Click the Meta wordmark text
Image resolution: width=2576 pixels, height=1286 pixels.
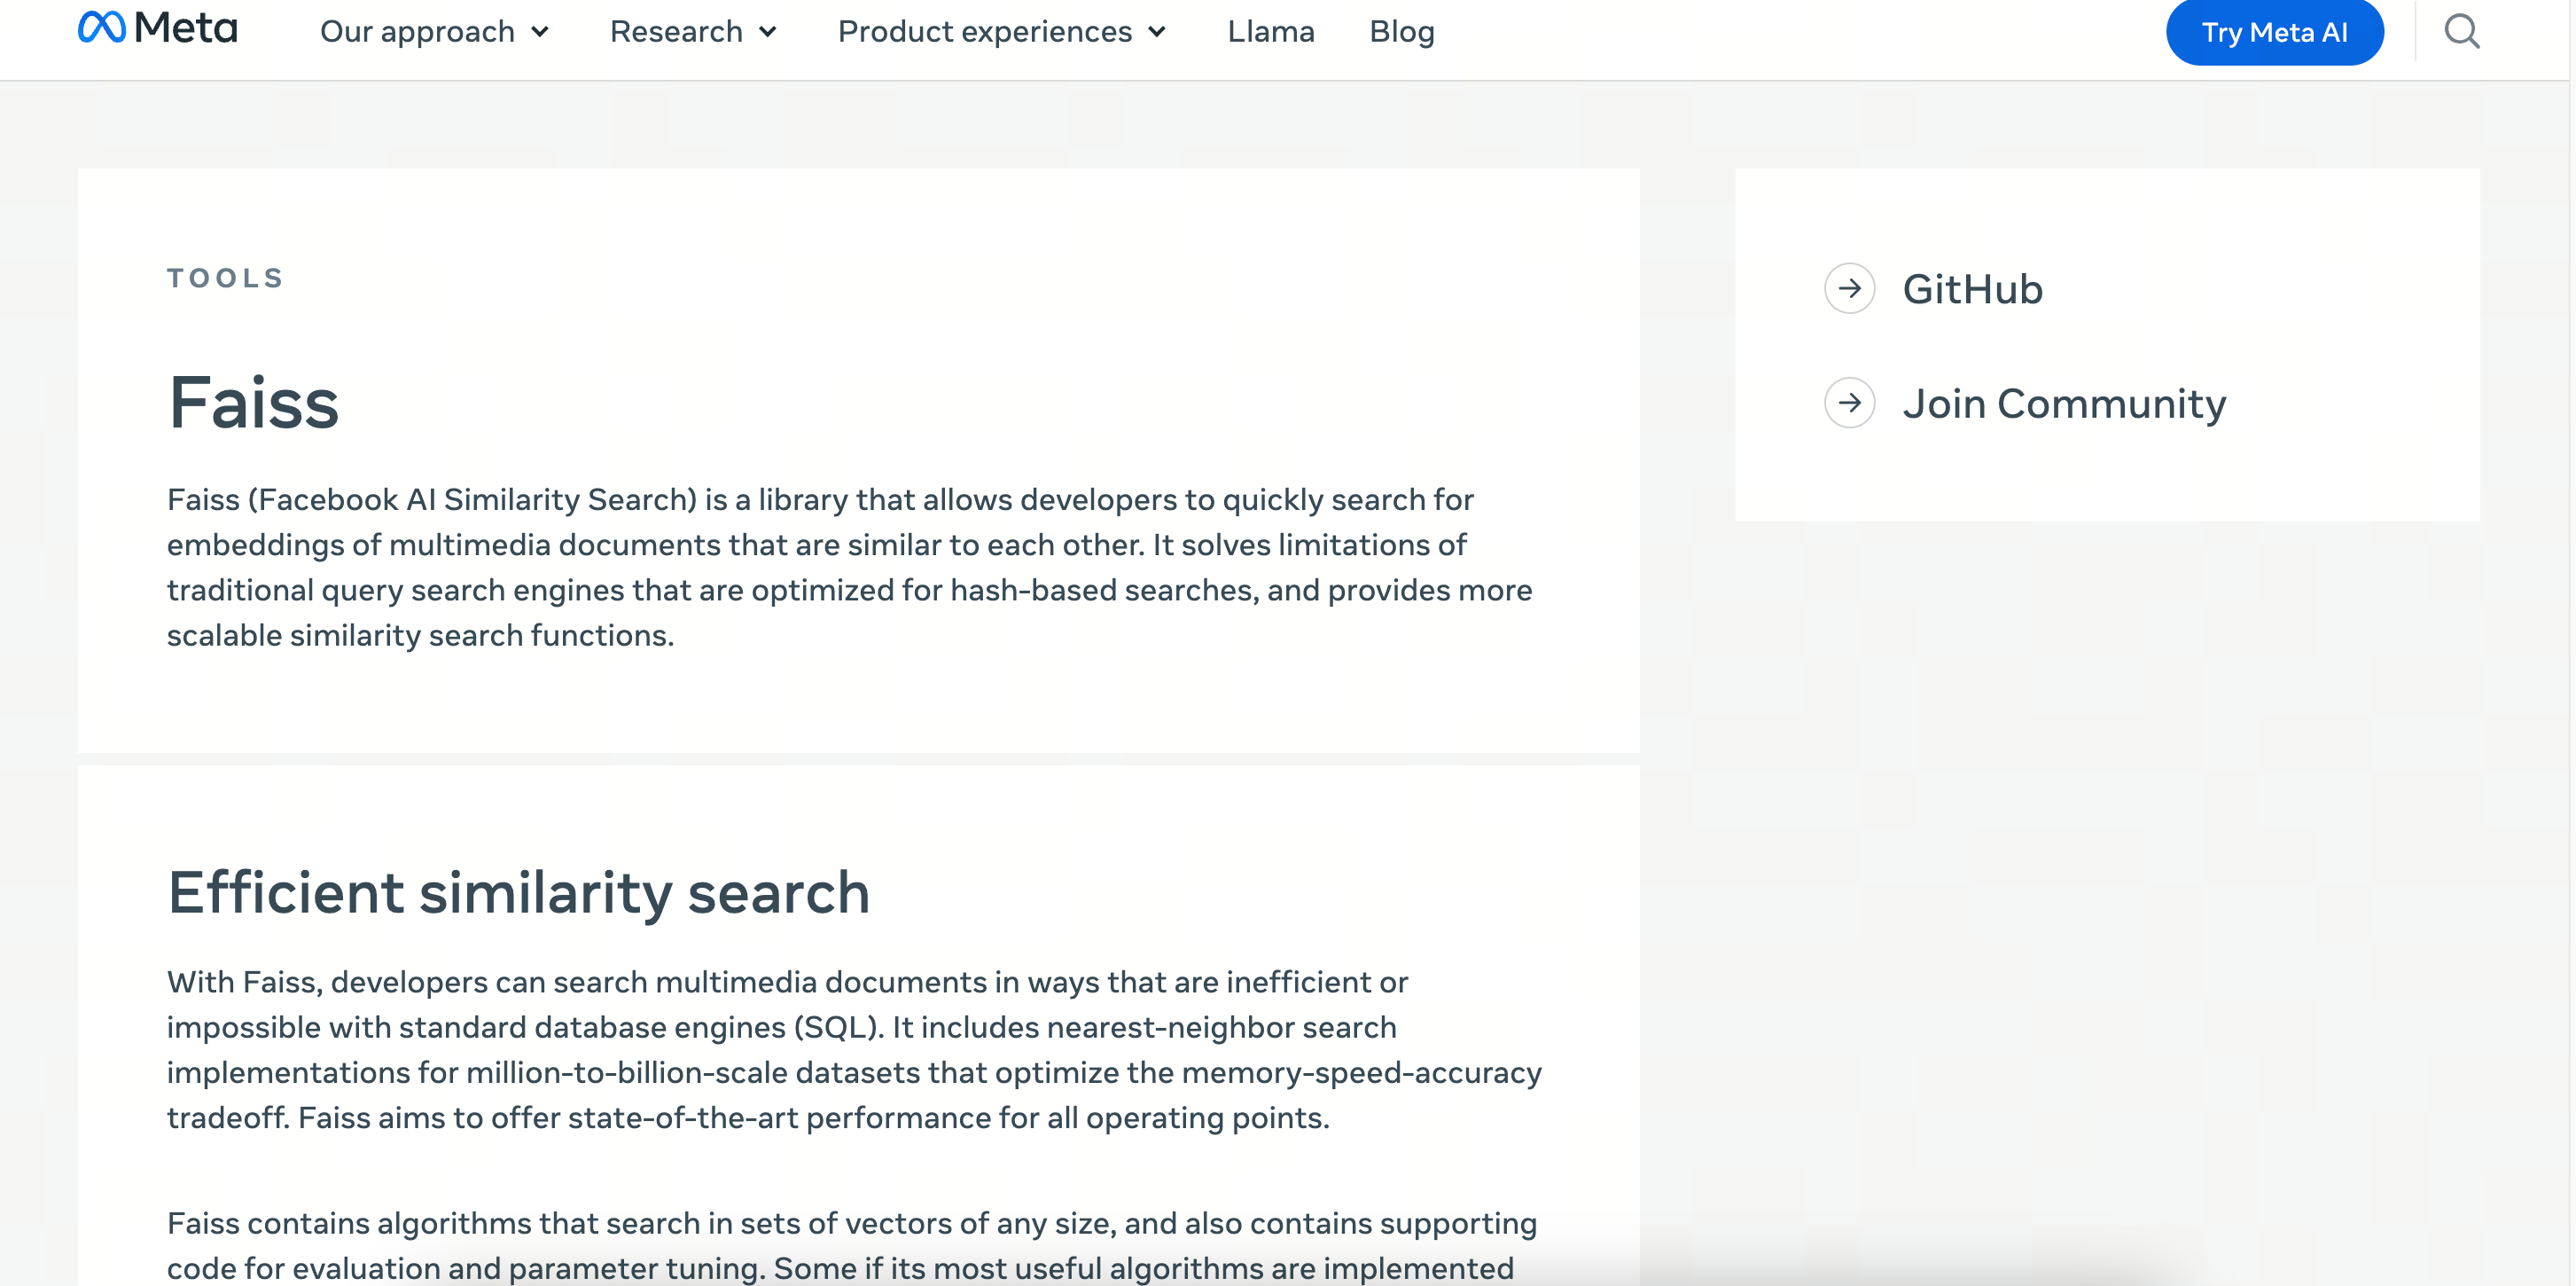coord(186,27)
